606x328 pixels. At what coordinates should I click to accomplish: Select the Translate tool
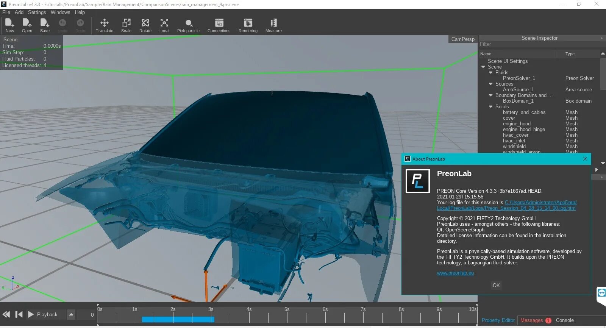point(105,23)
